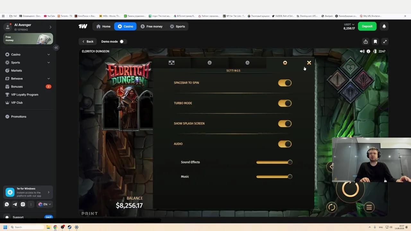
Task: Open VIP Loyalty Program
Action: (x=28, y=95)
